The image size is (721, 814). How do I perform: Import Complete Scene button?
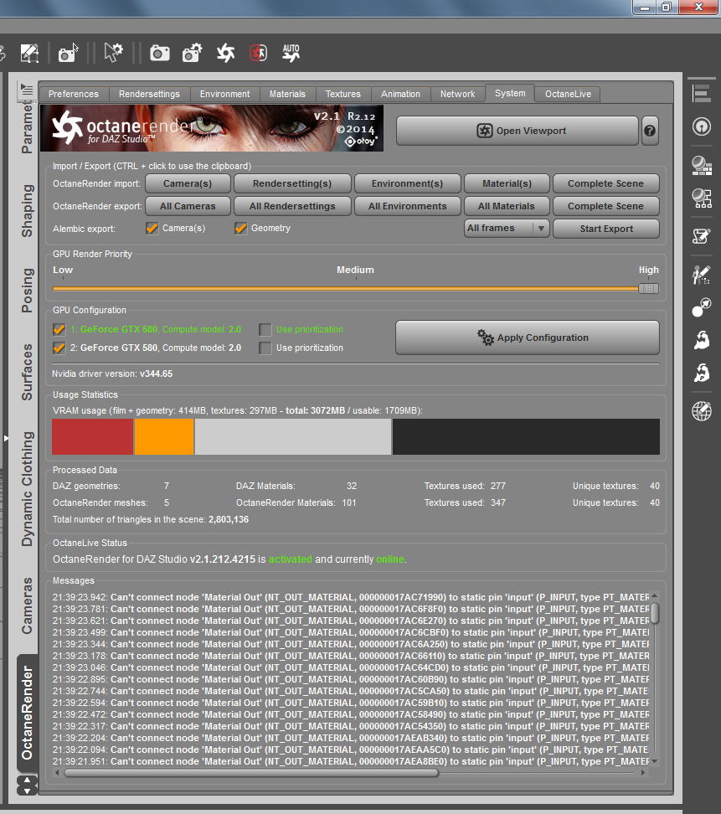pyautogui.click(x=606, y=183)
